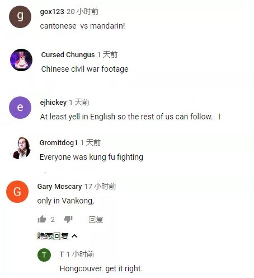Open ejhickey username link
The height and width of the screenshot is (278, 254).
tap(53, 103)
